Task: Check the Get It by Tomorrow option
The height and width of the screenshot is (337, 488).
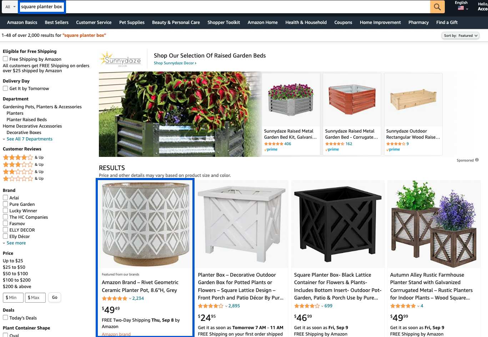Action: (x=5, y=88)
